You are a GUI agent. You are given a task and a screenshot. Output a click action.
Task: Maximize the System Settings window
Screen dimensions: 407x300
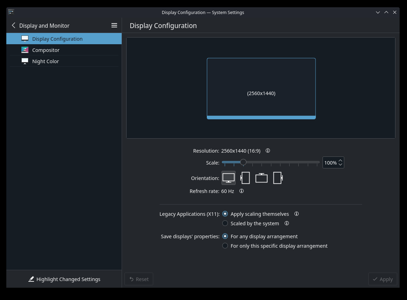coord(386,12)
